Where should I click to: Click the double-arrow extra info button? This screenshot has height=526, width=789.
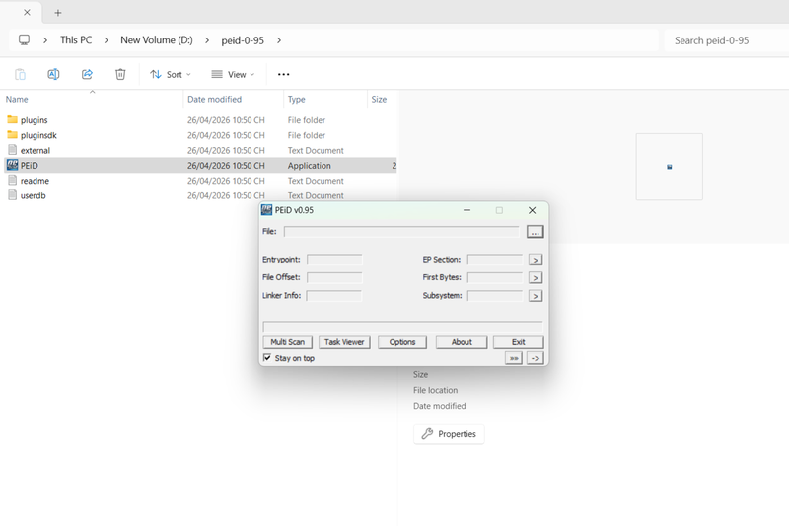(514, 358)
